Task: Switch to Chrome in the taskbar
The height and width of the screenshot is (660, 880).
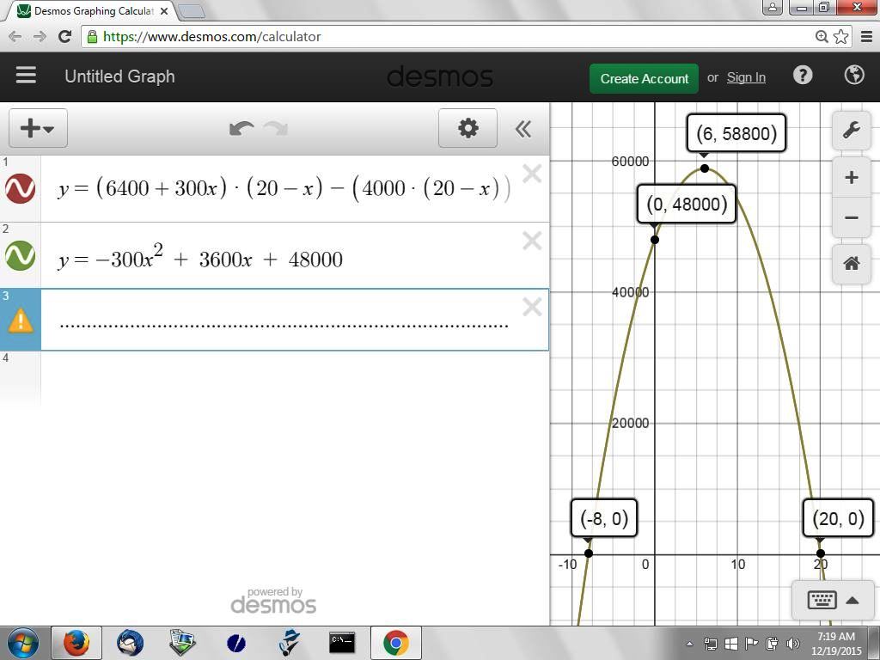Action: [395, 643]
